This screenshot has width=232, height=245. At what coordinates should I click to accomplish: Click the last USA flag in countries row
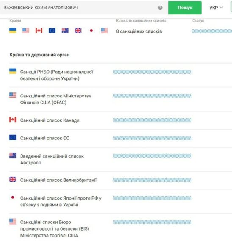tap(104, 31)
